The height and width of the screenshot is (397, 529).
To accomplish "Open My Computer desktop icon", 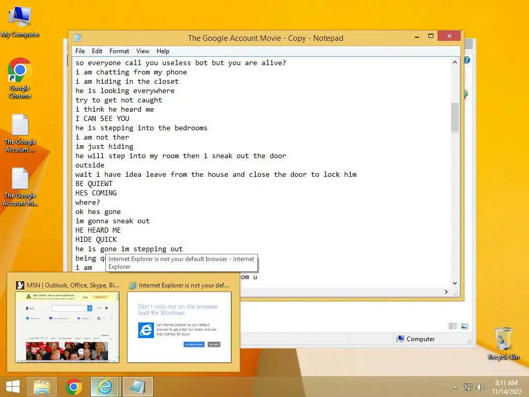I will point(20,22).
